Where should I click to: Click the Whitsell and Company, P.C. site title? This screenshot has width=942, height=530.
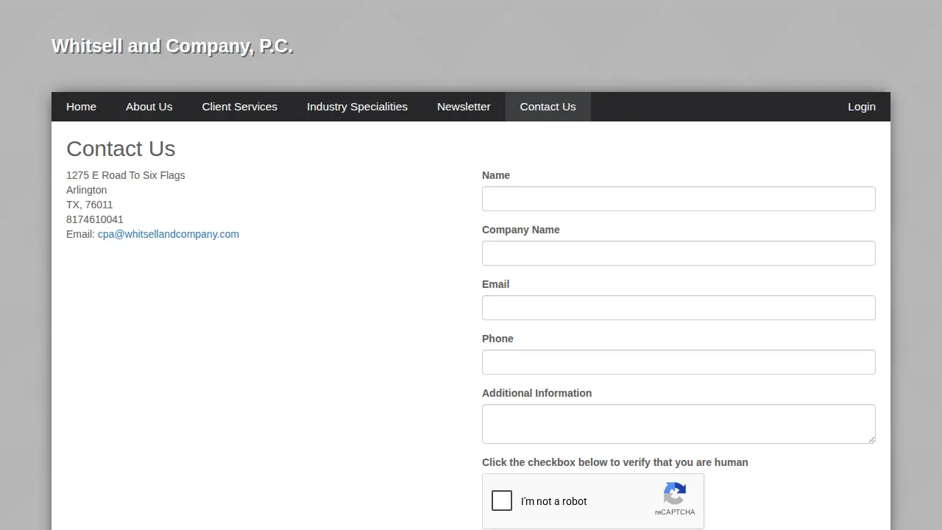pos(172,46)
